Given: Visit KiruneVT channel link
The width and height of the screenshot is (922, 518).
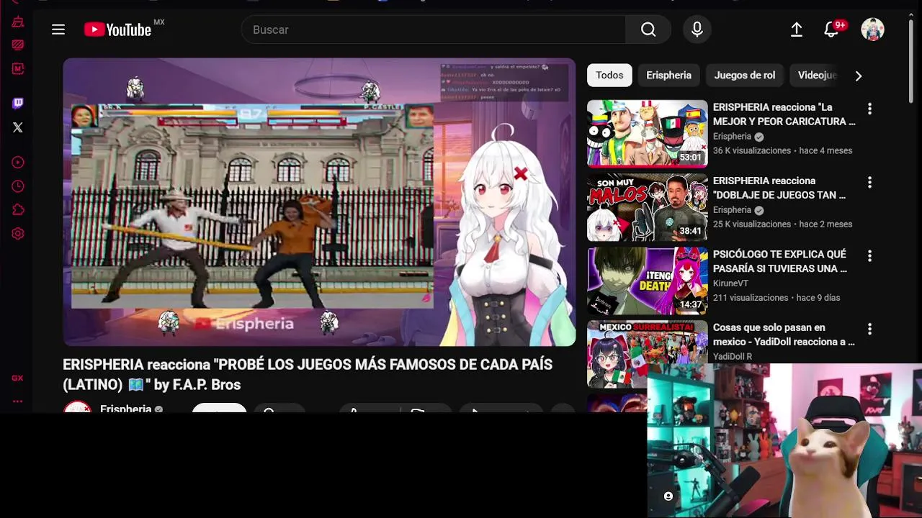Looking at the screenshot, I should click(x=731, y=283).
